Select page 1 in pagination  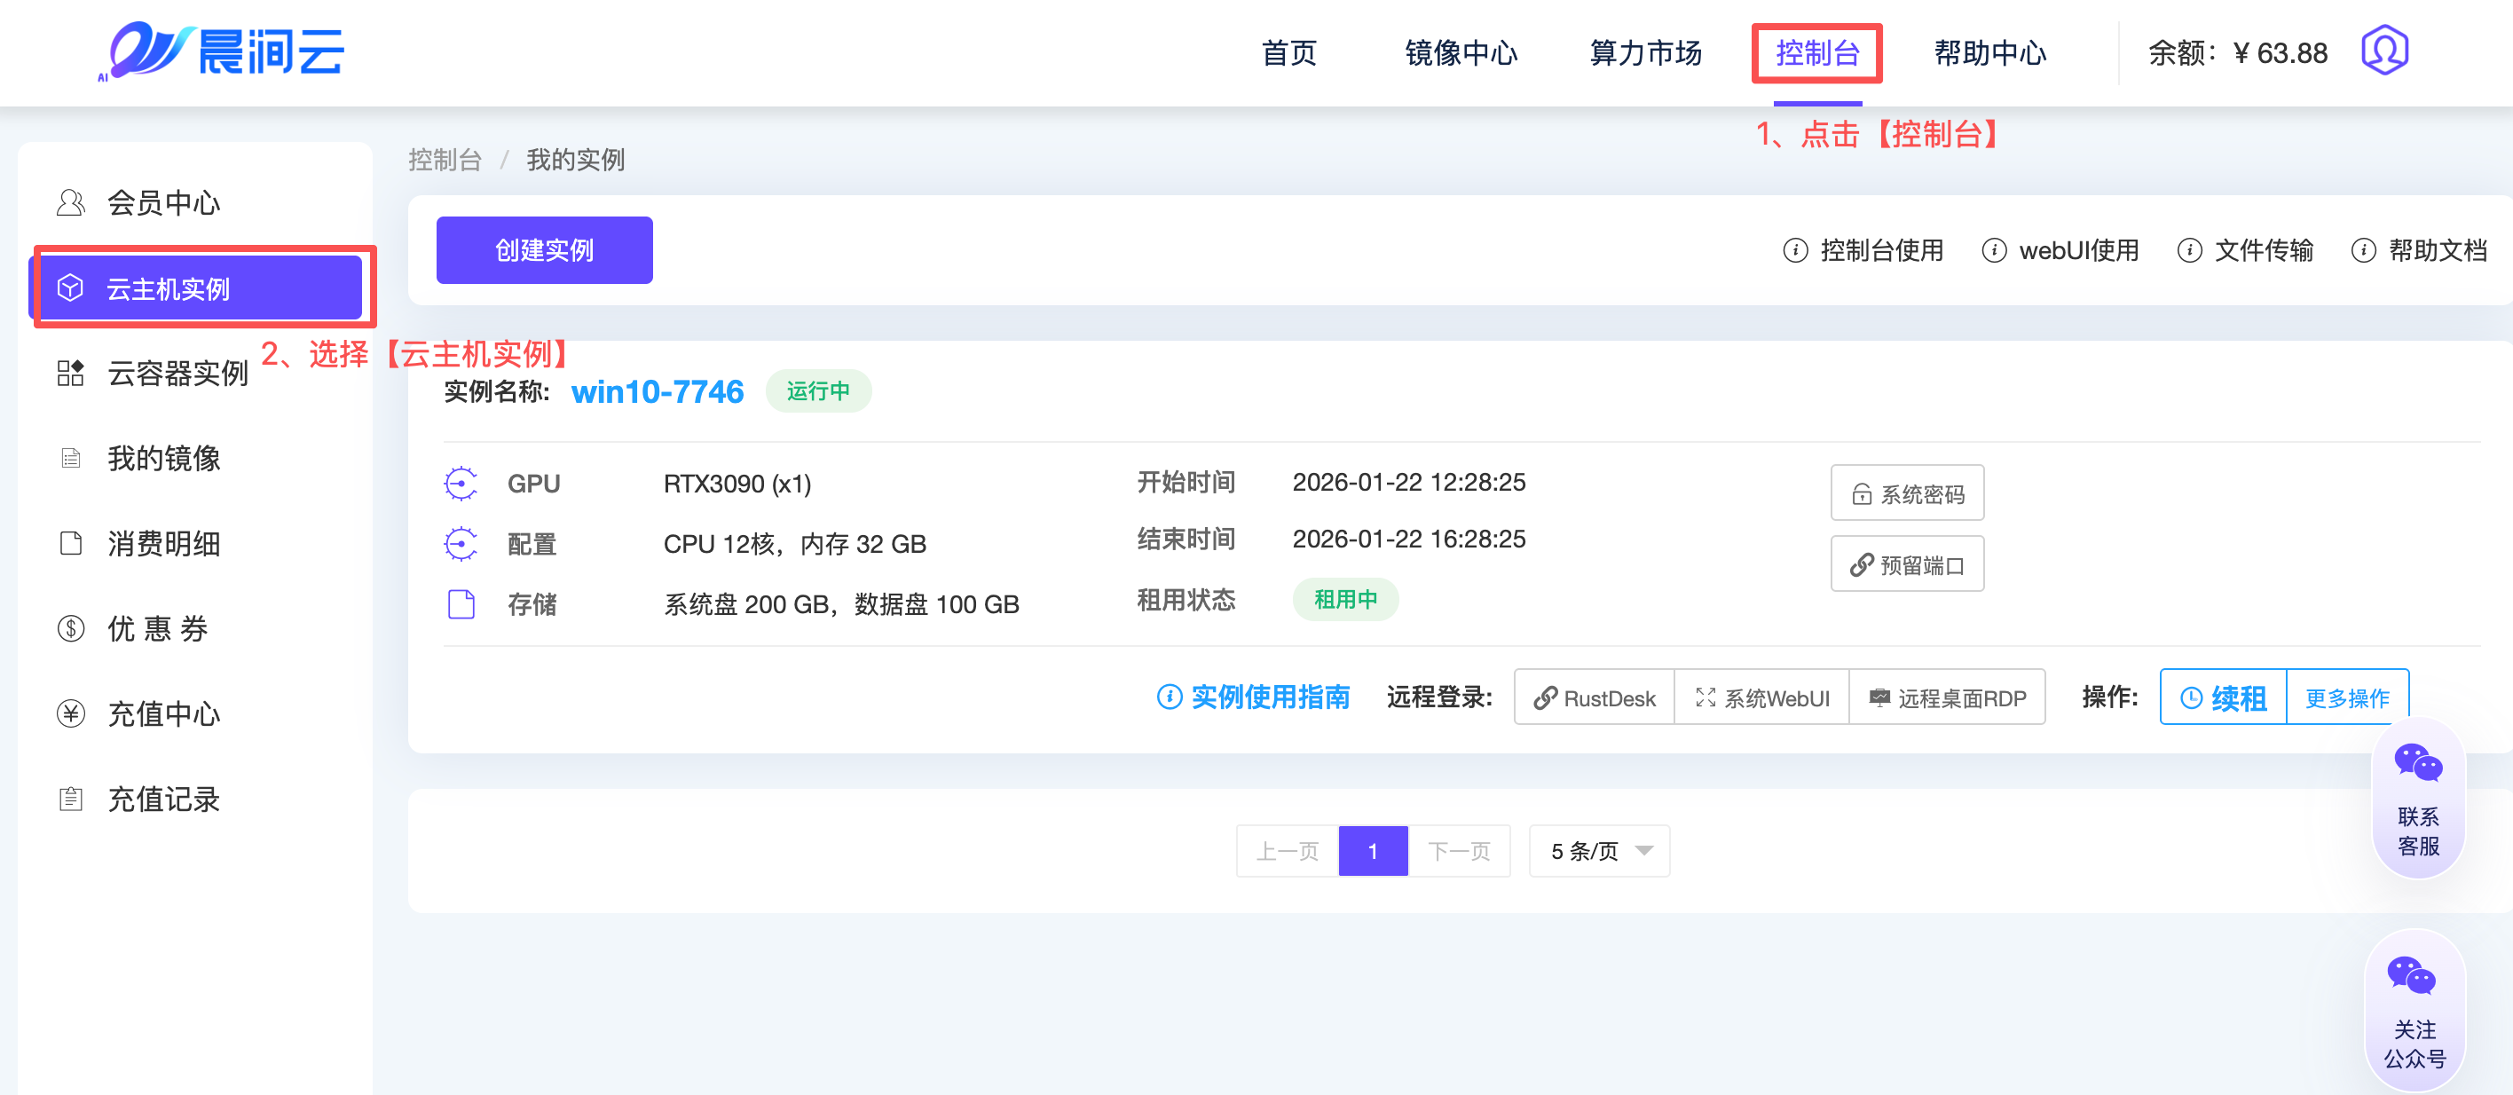[x=1372, y=851]
